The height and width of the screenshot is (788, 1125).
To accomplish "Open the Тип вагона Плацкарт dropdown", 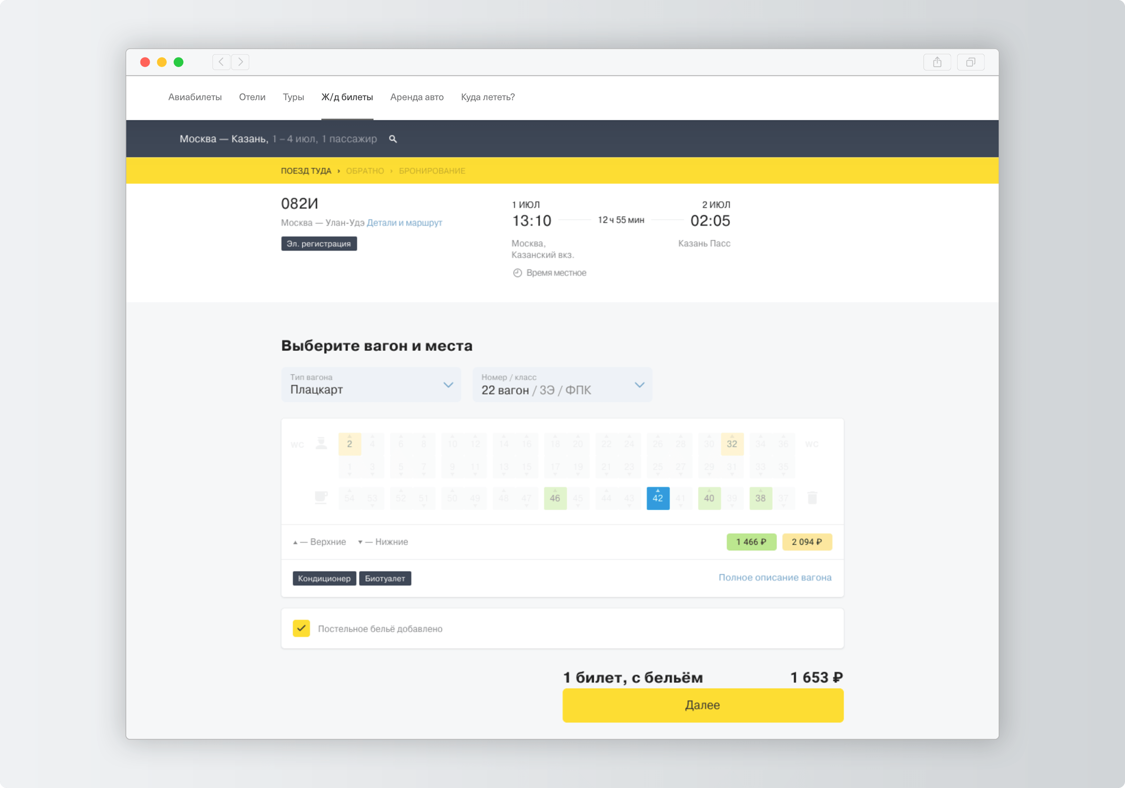I will [x=371, y=385].
